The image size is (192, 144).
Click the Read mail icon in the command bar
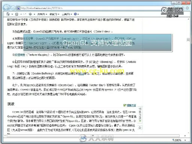click(x=25, y=14)
